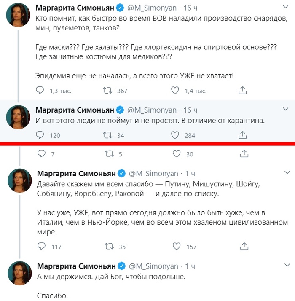Share the "И вот этого люди не поймут" tweet
Image resolution: width=295 pixels, height=301 pixels.
243,135
